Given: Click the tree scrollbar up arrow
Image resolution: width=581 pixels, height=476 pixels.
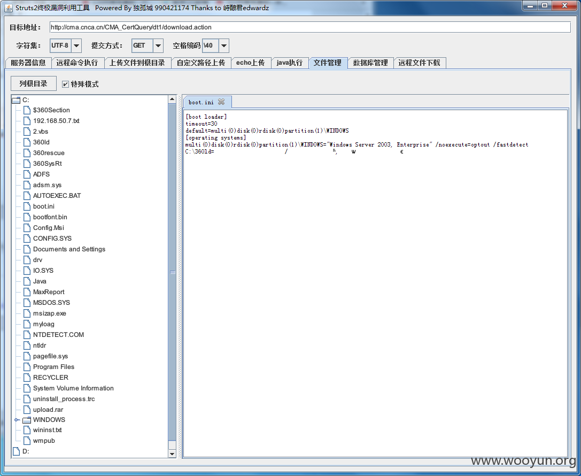Looking at the screenshot, I should coord(172,99).
